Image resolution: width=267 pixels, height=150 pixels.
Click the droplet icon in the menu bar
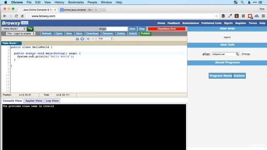[x=249, y=2]
